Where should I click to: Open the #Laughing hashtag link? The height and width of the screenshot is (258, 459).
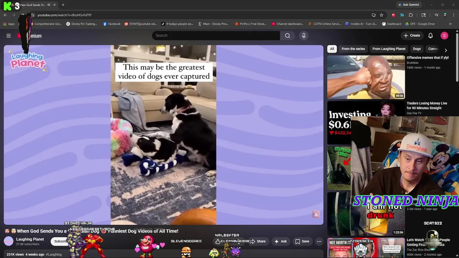[x=54, y=254]
